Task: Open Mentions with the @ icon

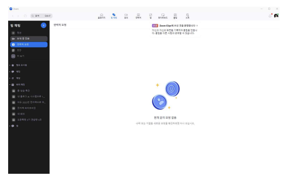Action: 29,33
